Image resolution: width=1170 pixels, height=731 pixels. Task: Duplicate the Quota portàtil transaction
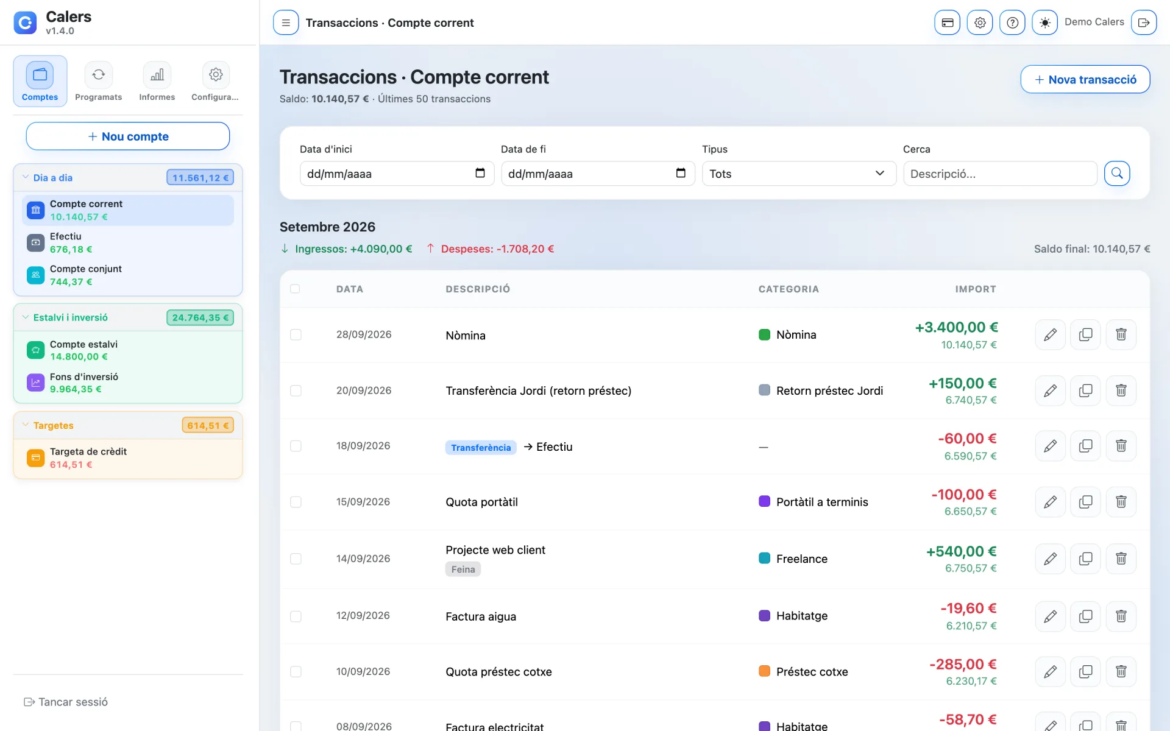tap(1085, 502)
